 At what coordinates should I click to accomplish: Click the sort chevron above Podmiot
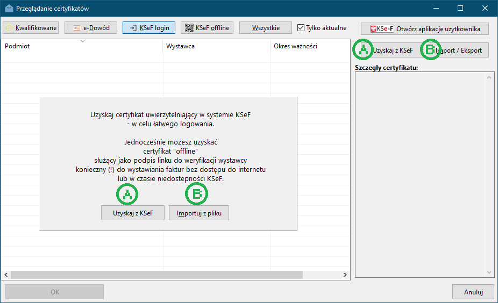(x=82, y=41)
